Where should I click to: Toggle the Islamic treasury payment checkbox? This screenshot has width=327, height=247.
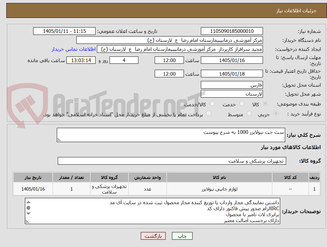coord(208,113)
